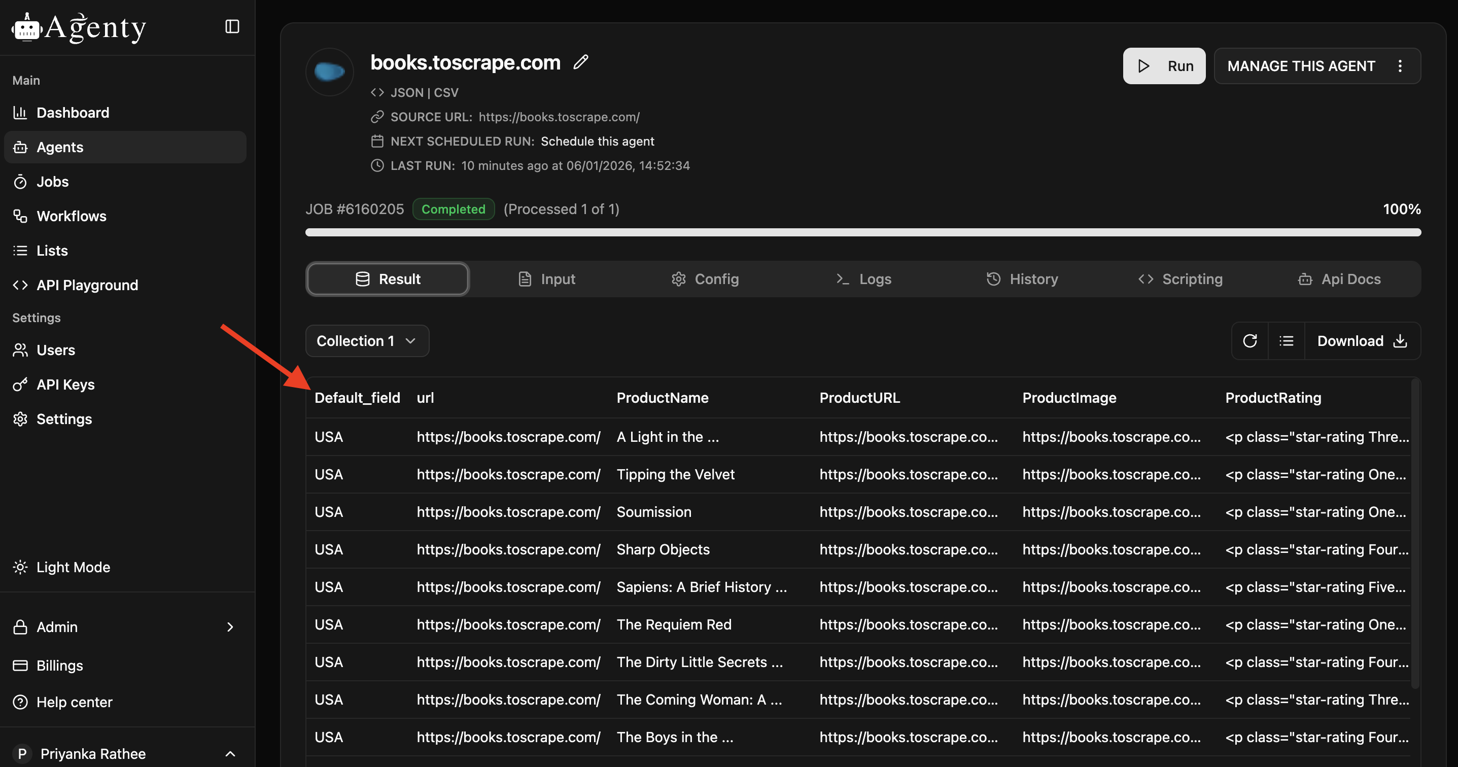
Task: Expand the Collection 1 dropdown
Action: [367, 341]
